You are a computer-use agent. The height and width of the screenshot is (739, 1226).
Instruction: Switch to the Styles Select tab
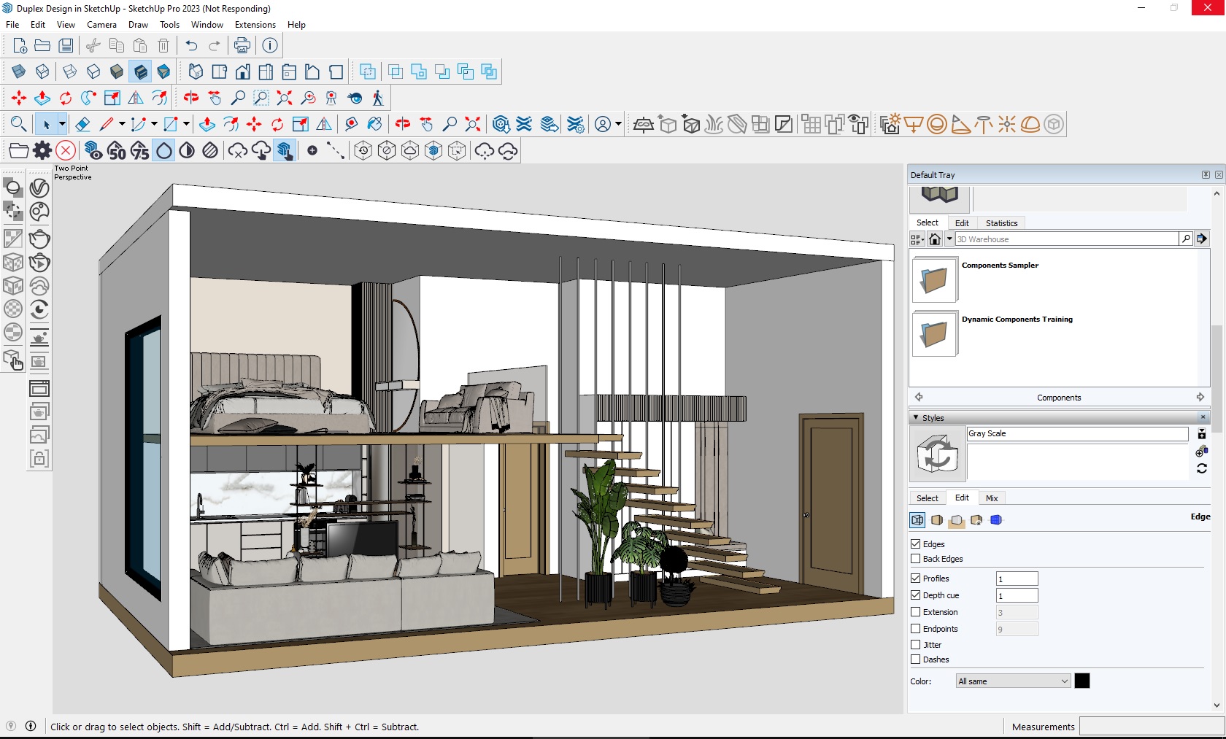tap(928, 498)
